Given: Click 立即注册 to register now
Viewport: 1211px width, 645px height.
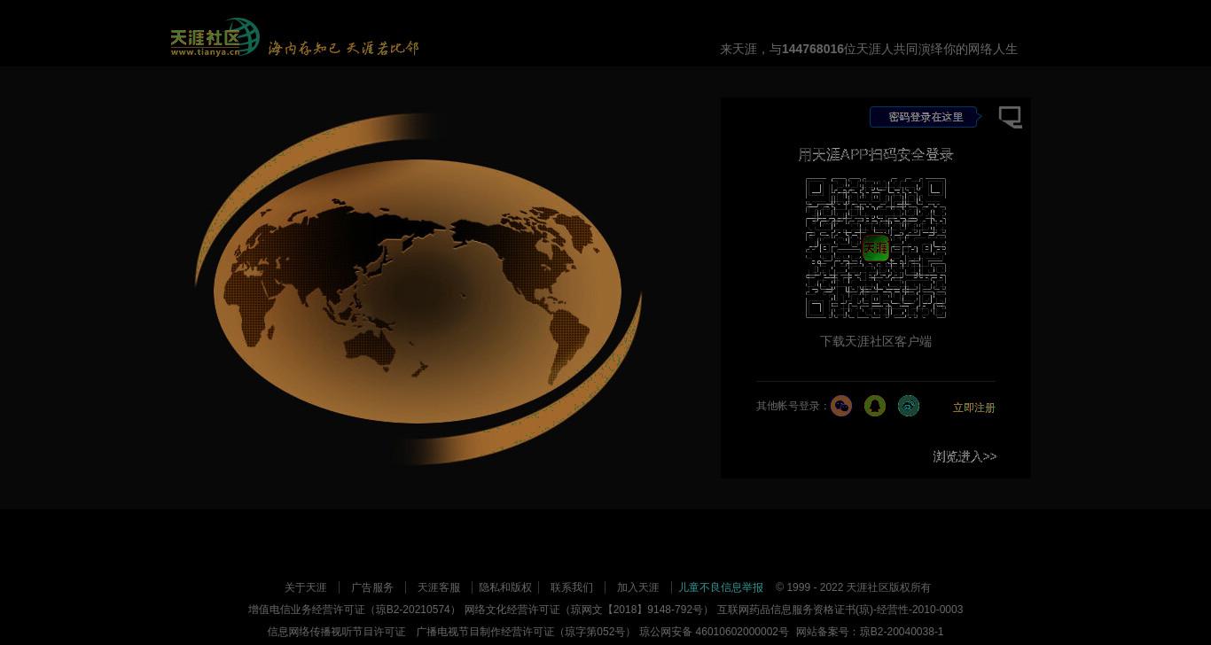Looking at the screenshot, I should point(974,408).
